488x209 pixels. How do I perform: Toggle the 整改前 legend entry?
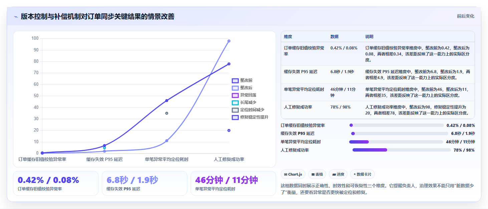click(243, 80)
